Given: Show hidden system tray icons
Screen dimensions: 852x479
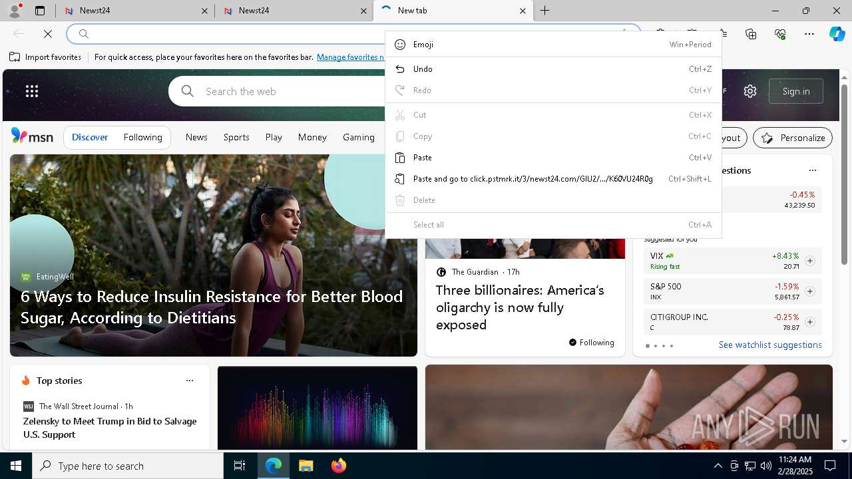Looking at the screenshot, I should click(718, 466).
